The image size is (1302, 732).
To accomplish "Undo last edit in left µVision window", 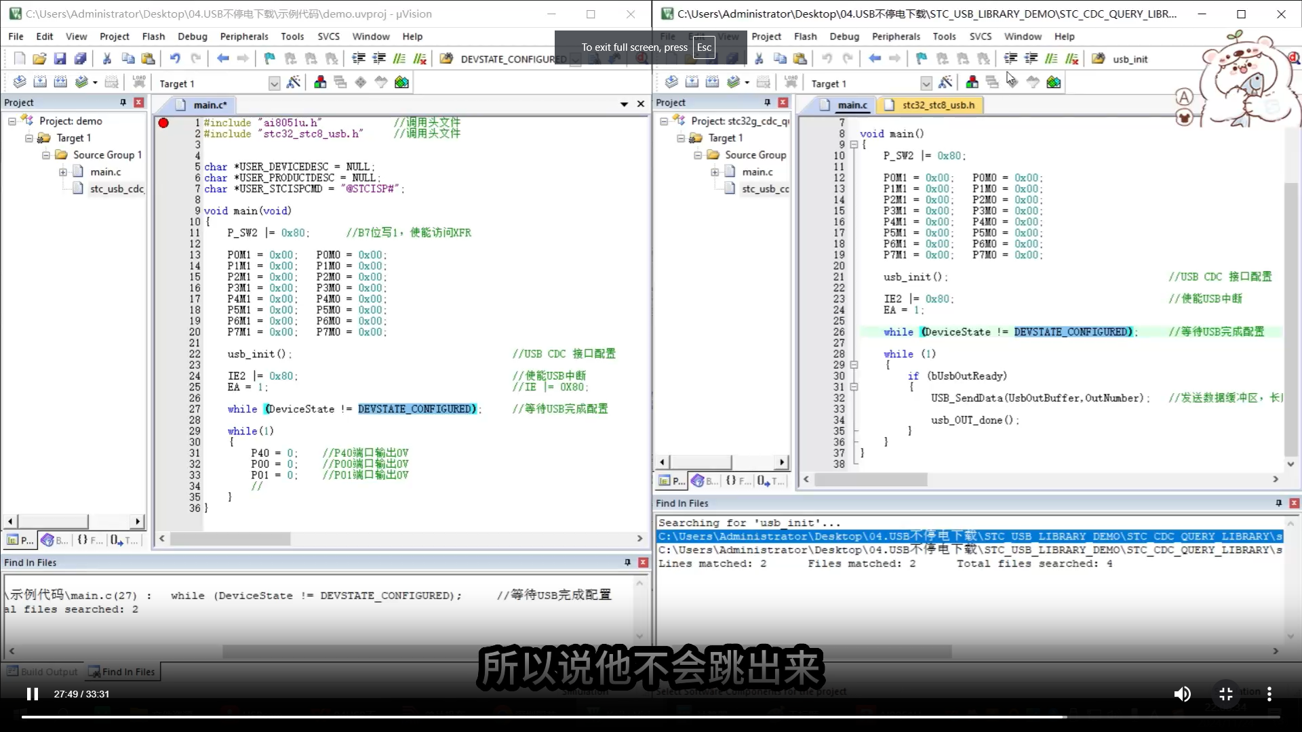I will click(x=175, y=59).
